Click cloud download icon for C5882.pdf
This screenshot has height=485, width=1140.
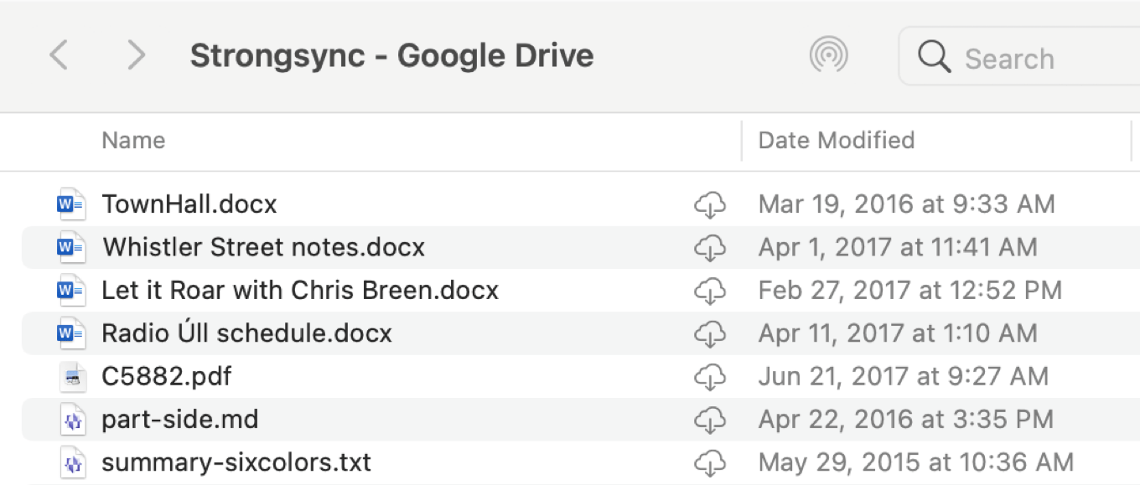[709, 377]
